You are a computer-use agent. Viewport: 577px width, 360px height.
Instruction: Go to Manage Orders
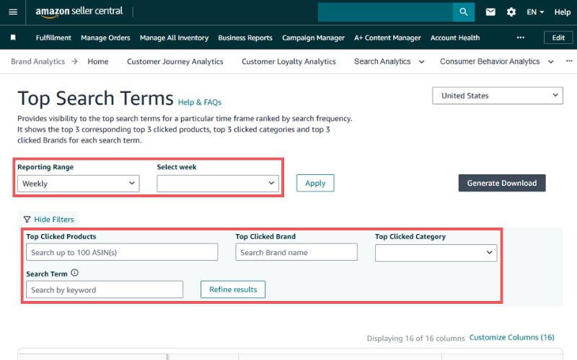coord(105,37)
